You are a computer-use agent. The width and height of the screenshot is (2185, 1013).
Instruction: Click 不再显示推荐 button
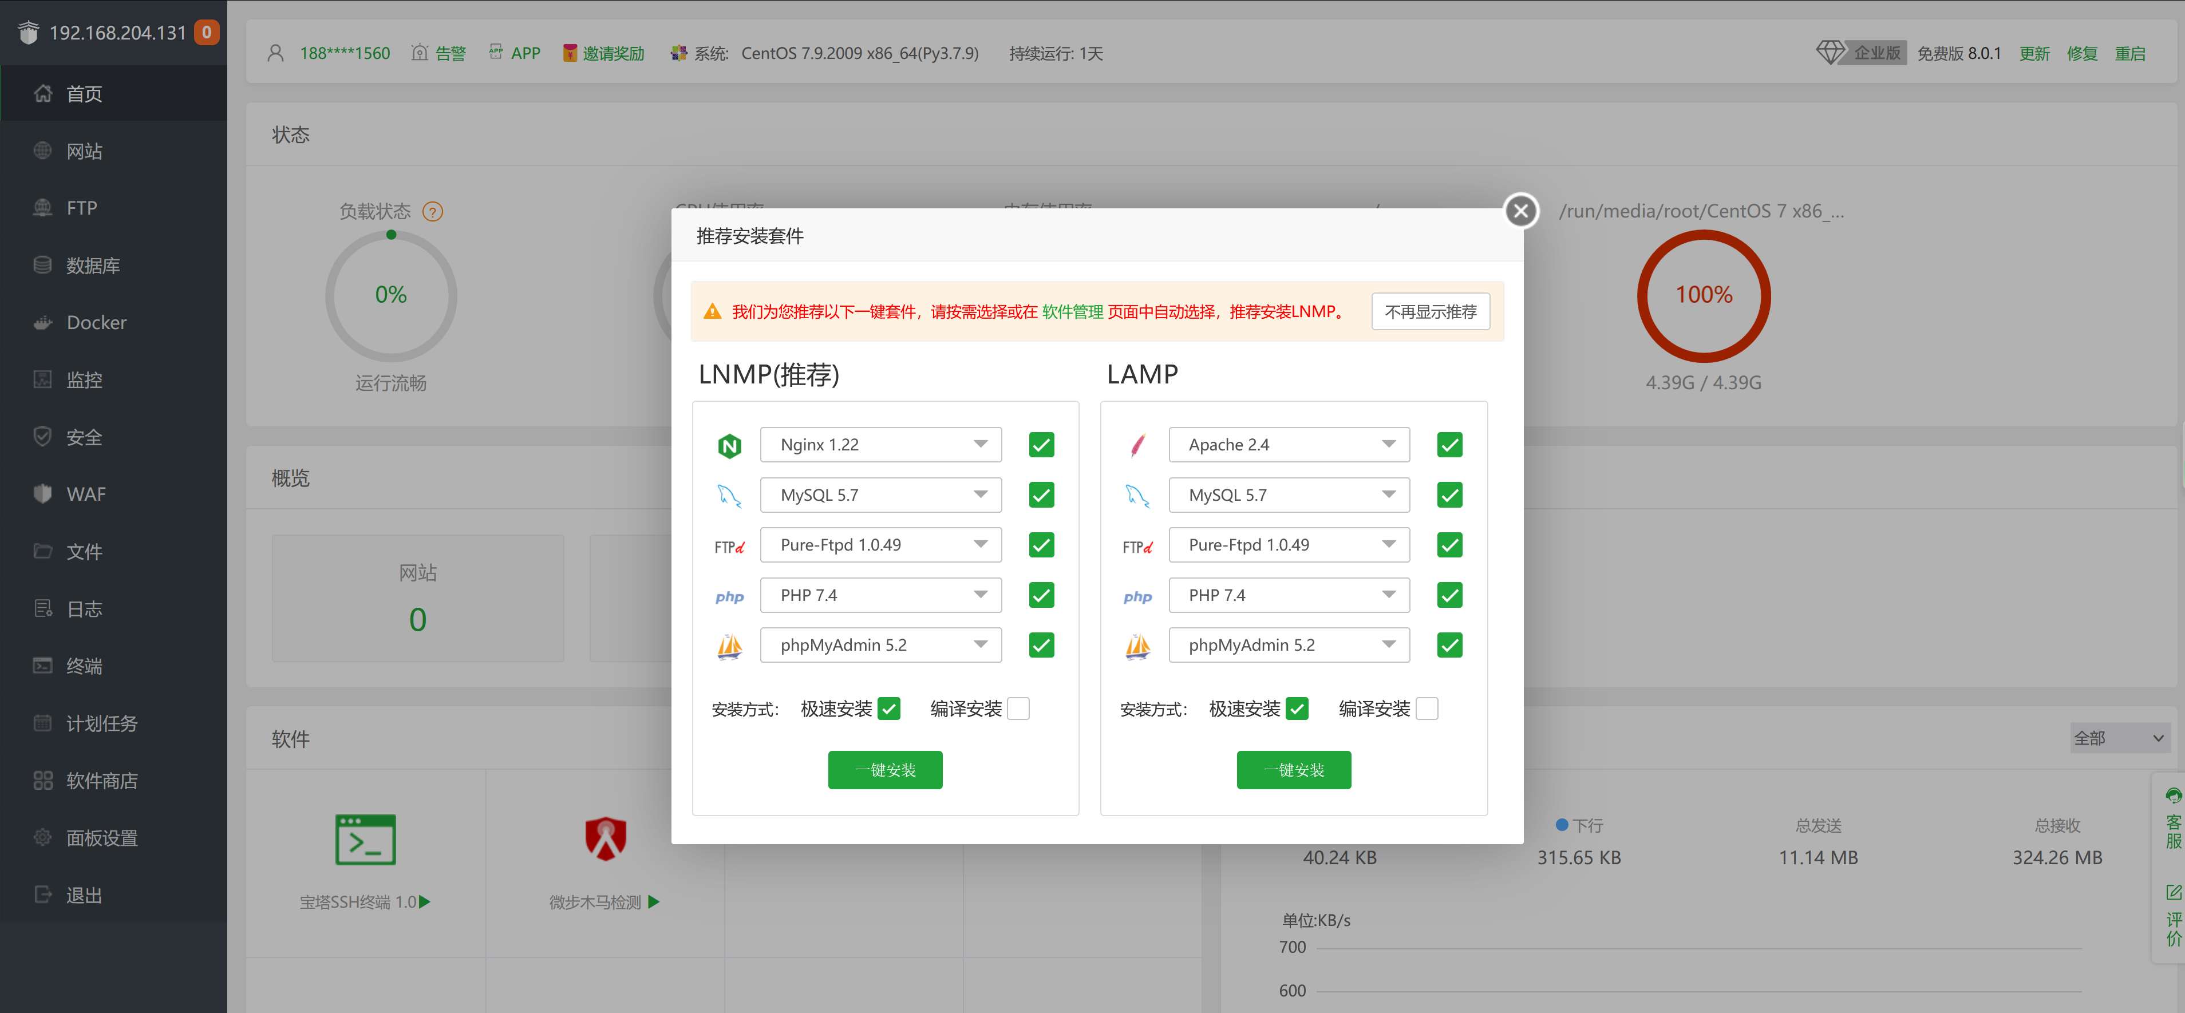[1430, 312]
